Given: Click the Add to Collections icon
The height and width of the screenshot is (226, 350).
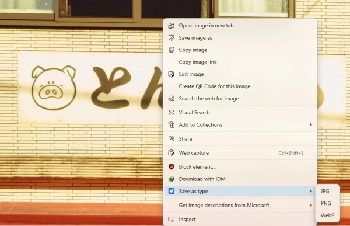Looking at the screenshot, I should click(x=171, y=125).
